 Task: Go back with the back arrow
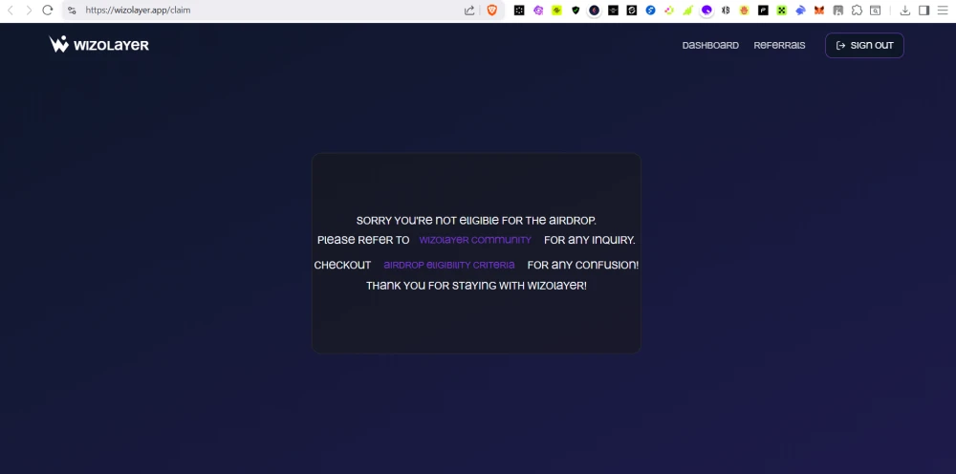pos(11,11)
